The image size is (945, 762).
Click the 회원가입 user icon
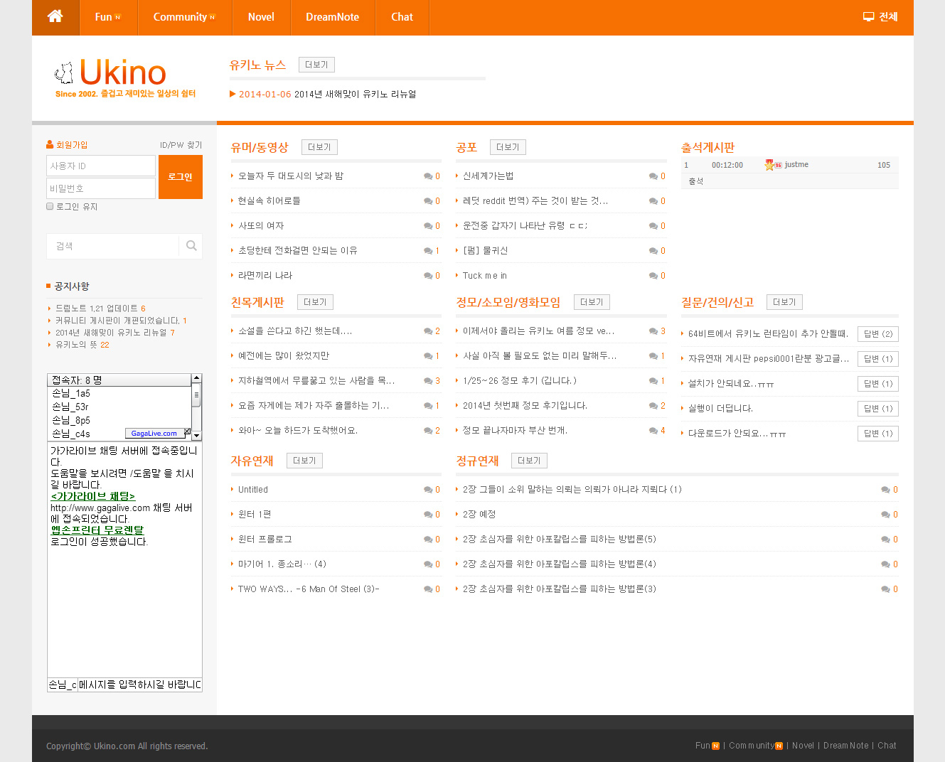pyautogui.click(x=50, y=144)
